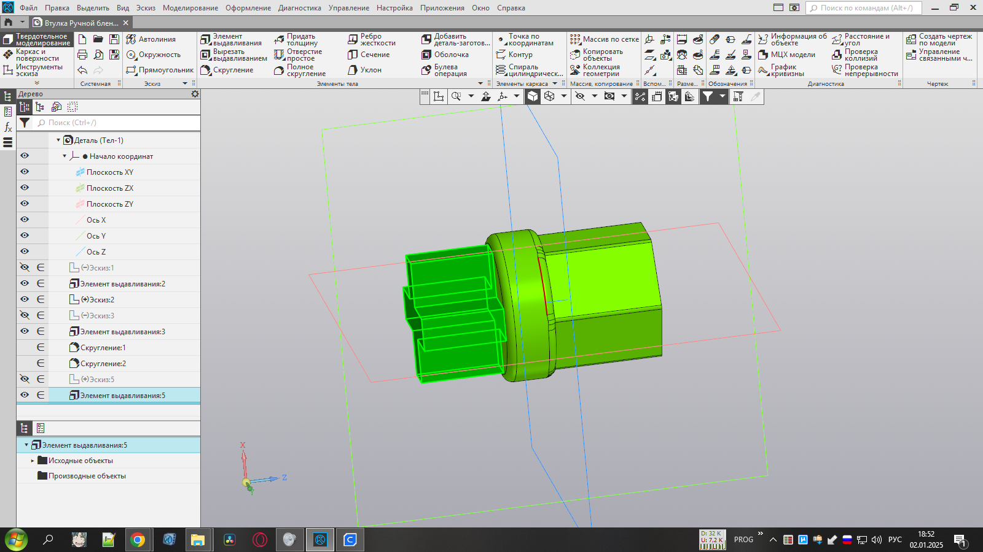The width and height of the screenshot is (983, 552).
Task: Toggle visibility of Плоскость ZY
Action: point(25,204)
